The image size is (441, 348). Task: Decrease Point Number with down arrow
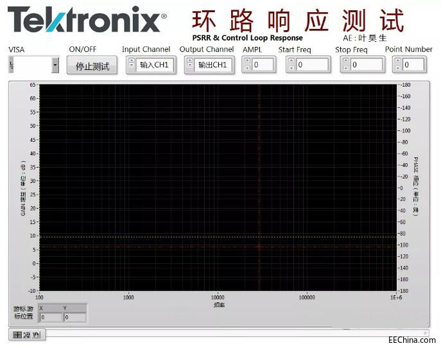(x=398, y=68)
